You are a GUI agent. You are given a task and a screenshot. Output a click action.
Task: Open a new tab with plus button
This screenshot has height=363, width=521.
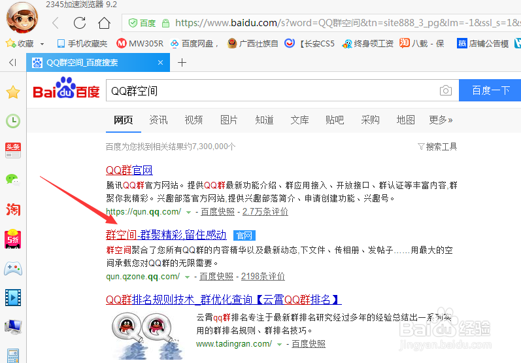(182, 63)
